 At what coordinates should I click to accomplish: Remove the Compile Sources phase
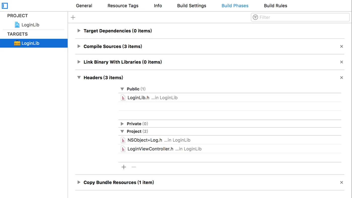click(341, 46)
